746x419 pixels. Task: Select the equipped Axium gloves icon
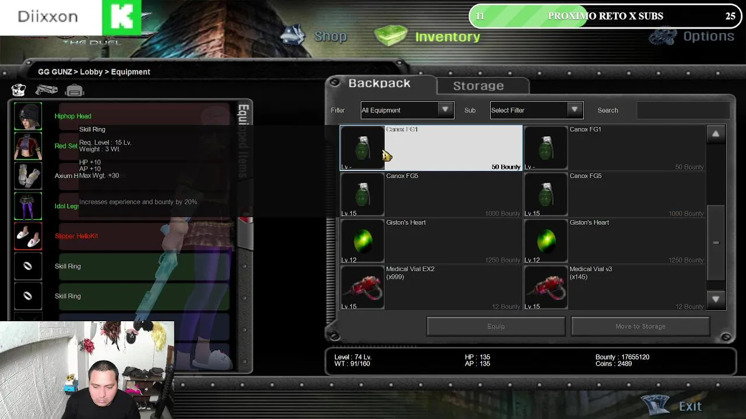tap(28, 176)
